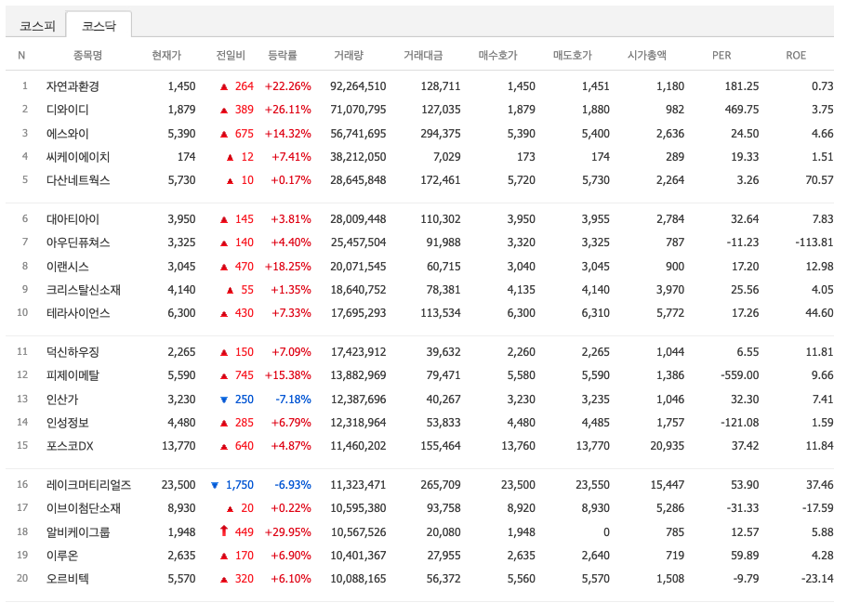The image size is (847, 603).
Task: Click the 시가총액 column header
Action: click(646, 55)
